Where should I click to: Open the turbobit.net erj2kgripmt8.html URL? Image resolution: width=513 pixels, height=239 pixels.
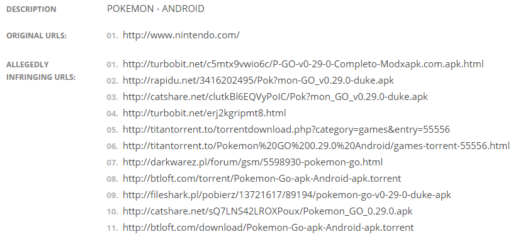point(204,113)
